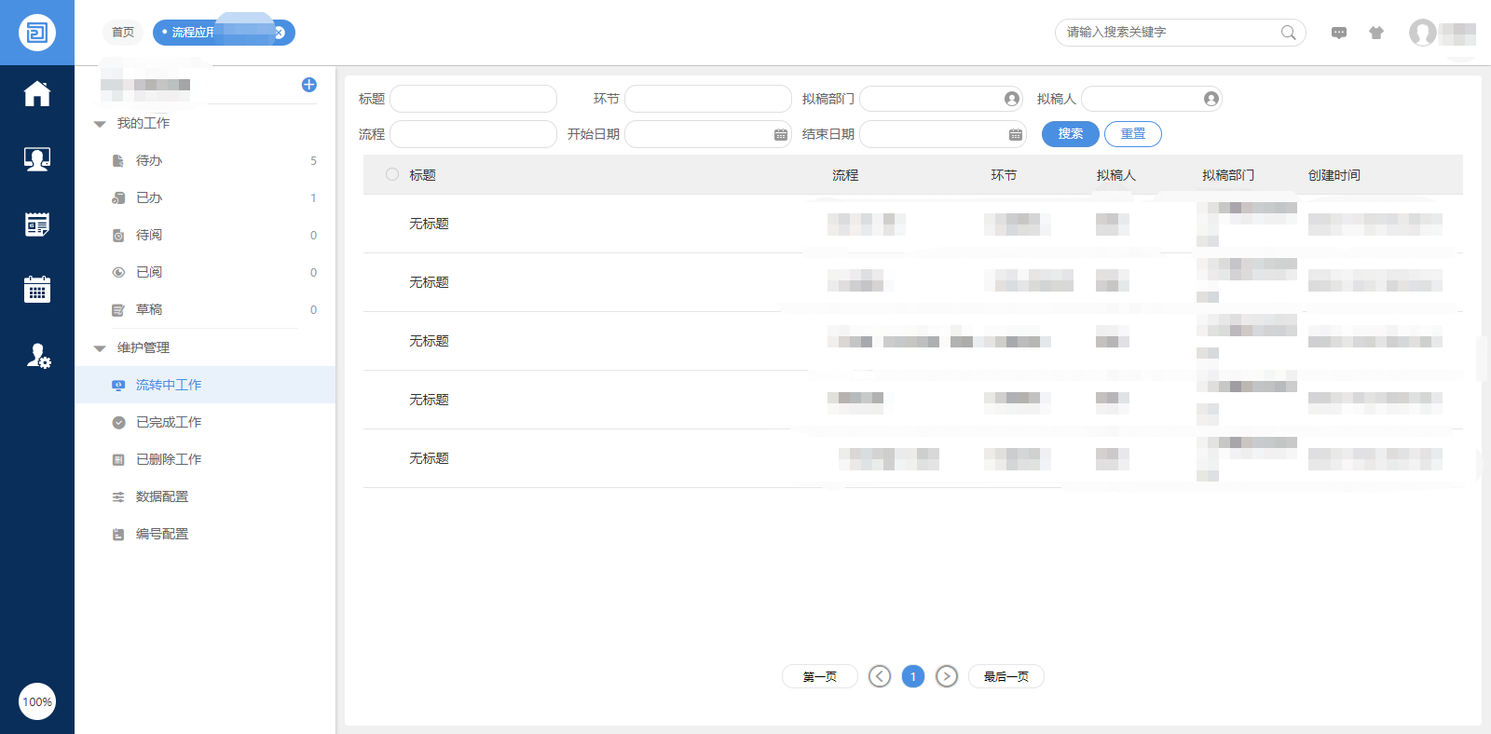
Task: Switch to the 首页 tab
Action: click(123, 33)
